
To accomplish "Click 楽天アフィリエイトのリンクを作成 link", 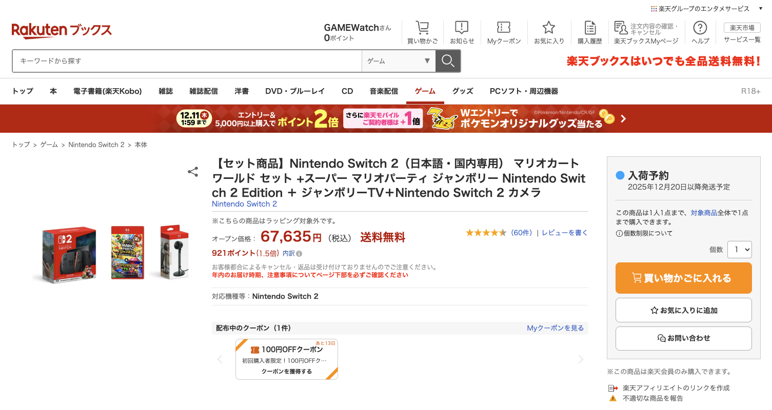I will (x=676, y=388).
